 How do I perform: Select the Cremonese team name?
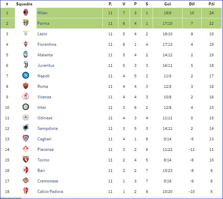(48, 181)
